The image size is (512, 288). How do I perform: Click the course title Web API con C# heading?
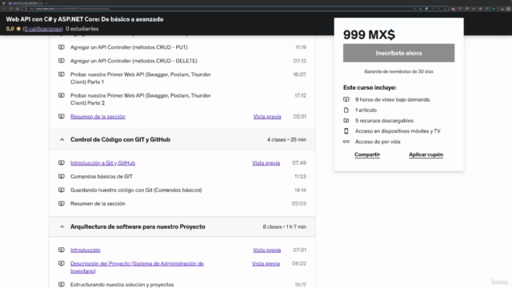pos(85,19)
